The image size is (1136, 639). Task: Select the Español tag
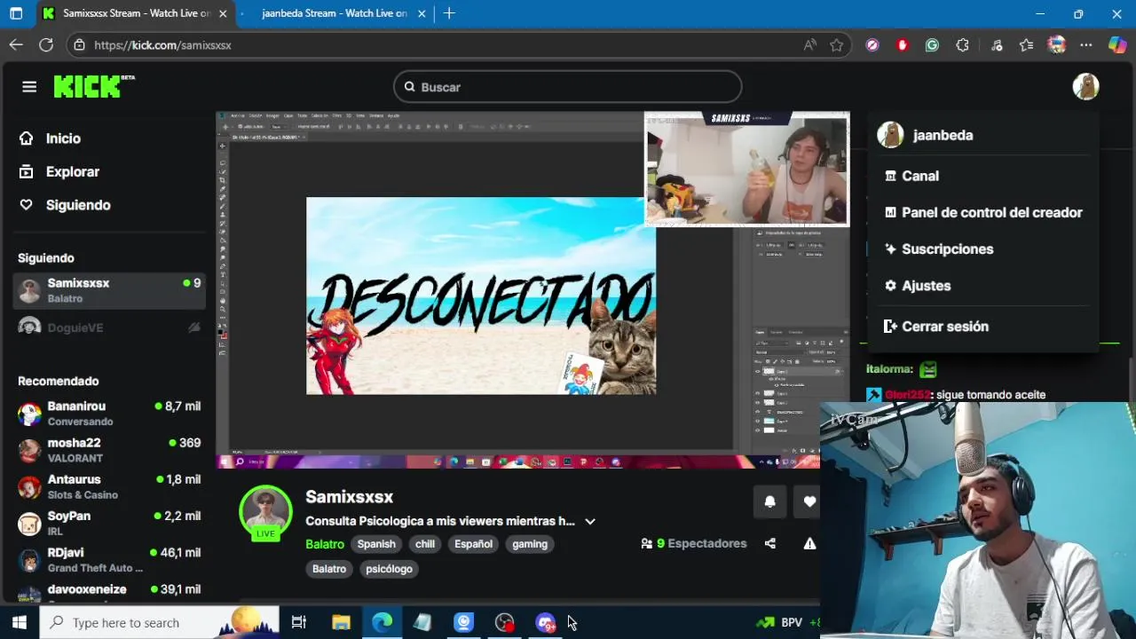coord(473,544)
